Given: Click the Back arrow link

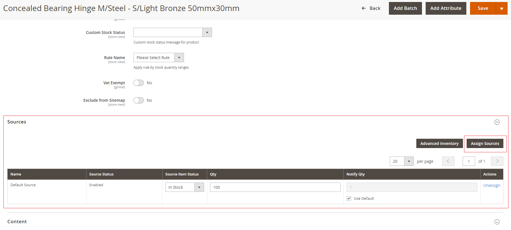Looking at the screenshot, I should coord(371,8).
